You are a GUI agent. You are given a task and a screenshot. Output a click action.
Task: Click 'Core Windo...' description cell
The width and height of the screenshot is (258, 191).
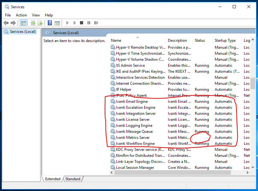(179, 168)
